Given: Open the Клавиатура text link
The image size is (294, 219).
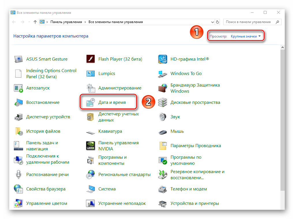Looking at the screenshot, I should 110,131.
